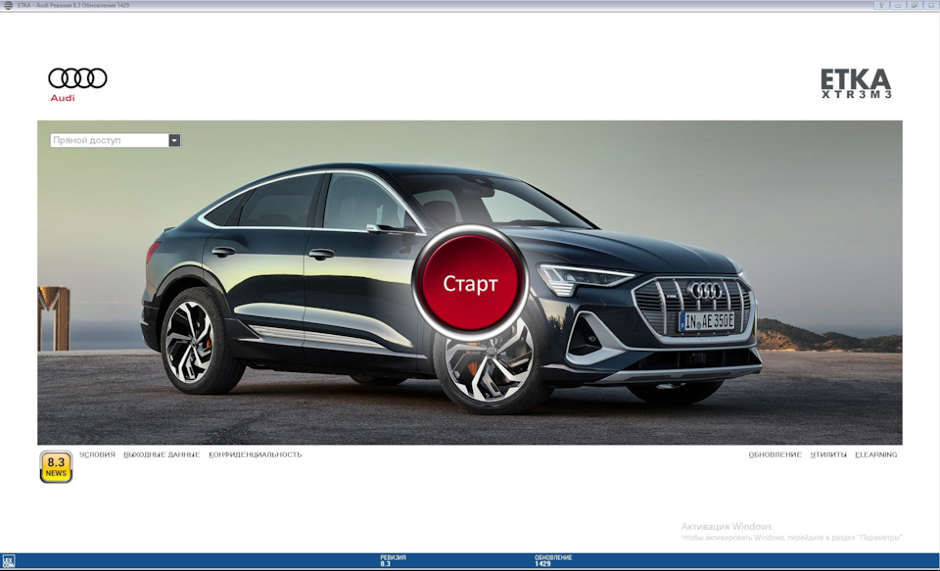The image size is (940, 571).
Task: Click the red Старт button
Action: pyautogui.click(x=470, y=283)
